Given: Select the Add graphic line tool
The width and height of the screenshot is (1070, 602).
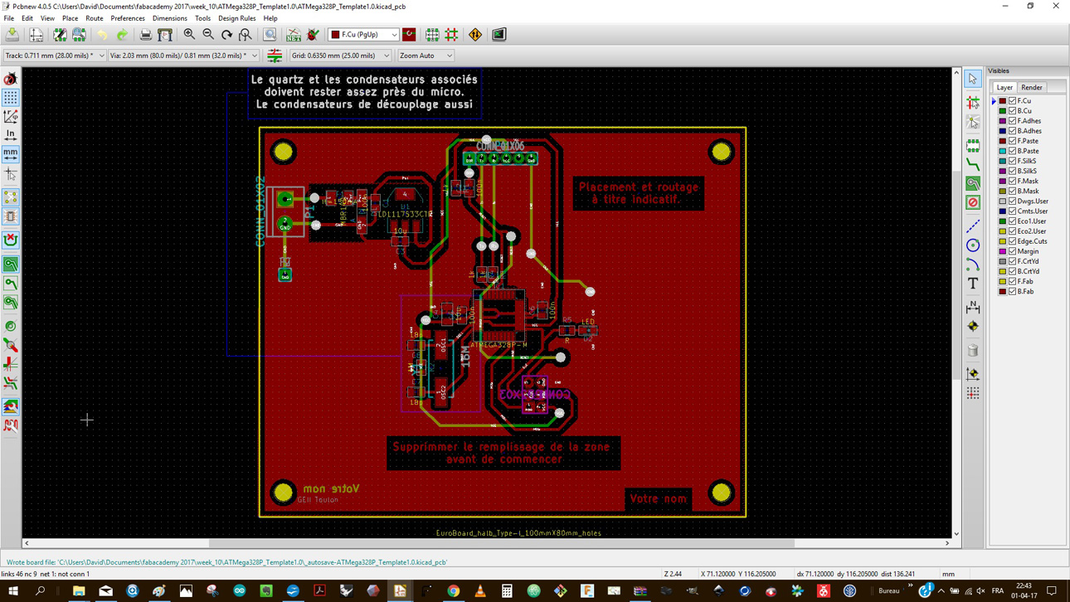Looking at the screenshot, I should pyautogui.click(x=973, y=226).
